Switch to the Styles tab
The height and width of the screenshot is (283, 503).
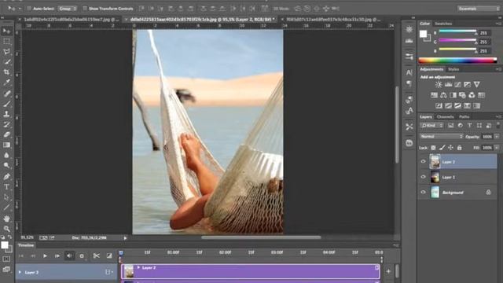[453, 69]
